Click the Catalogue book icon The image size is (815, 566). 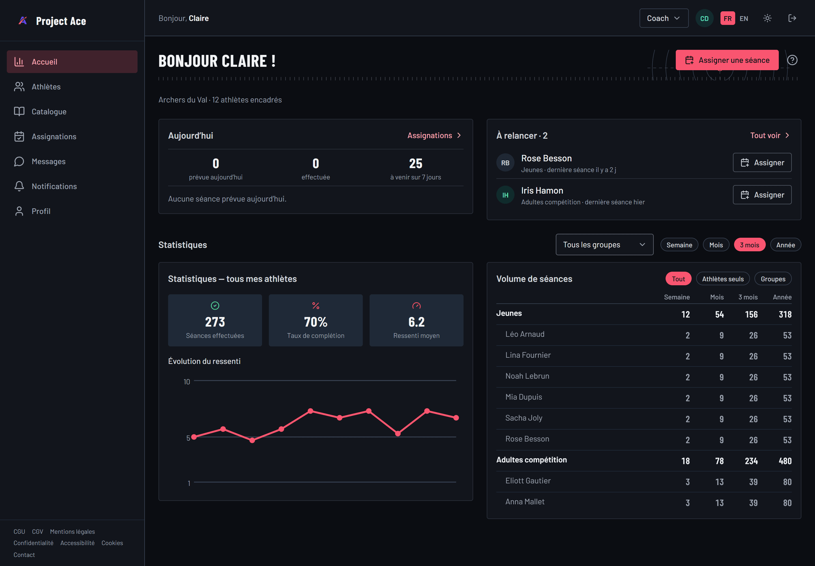point(19,111)
